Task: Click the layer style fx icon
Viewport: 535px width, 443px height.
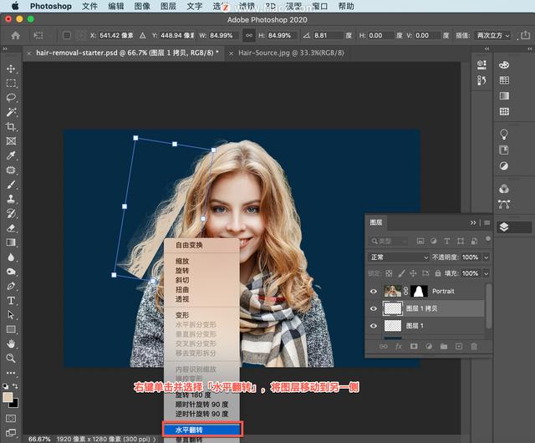Action: coord(399,346)
